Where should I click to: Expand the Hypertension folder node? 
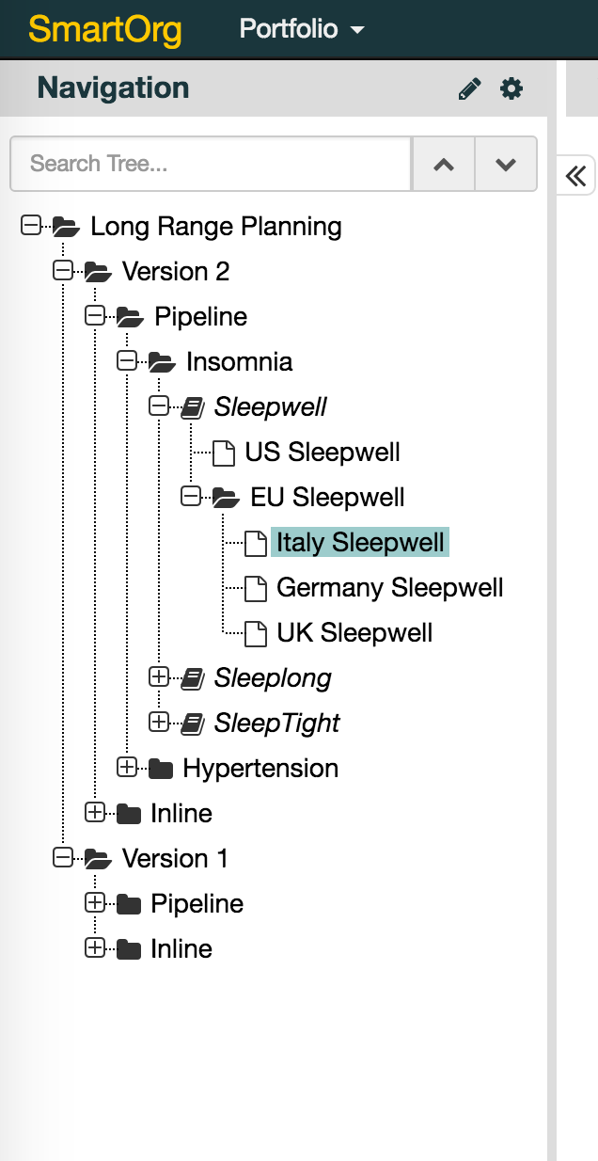(127, 768)
